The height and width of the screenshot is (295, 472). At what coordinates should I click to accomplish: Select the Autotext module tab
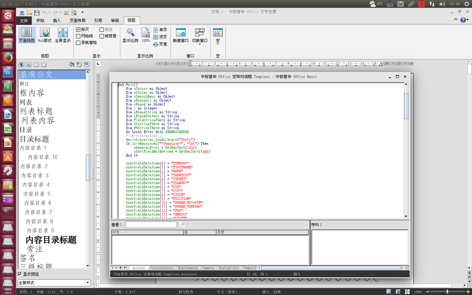(139, 268)
